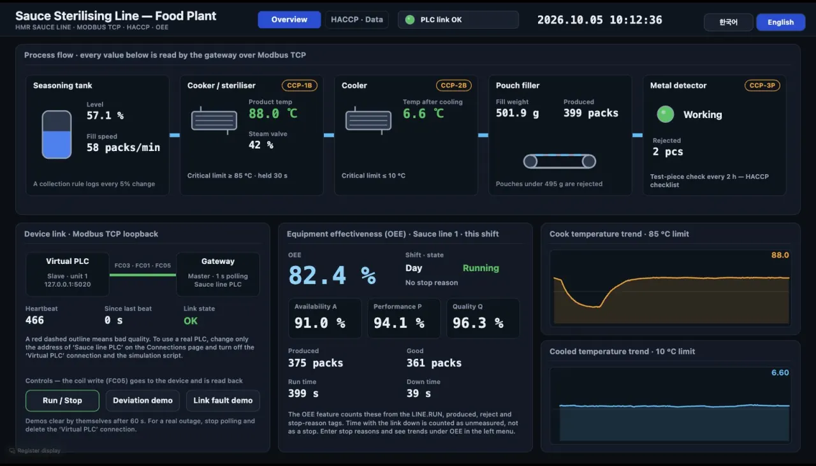Select the English language button
Viewport: 816px width, 466px height.
click(x=781, y=22)
